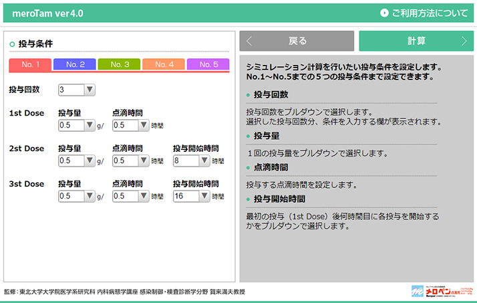Viewport: 477px width, 303px height.
Task: Select the No. 1 tab
Action: click(x=29, y=65)
